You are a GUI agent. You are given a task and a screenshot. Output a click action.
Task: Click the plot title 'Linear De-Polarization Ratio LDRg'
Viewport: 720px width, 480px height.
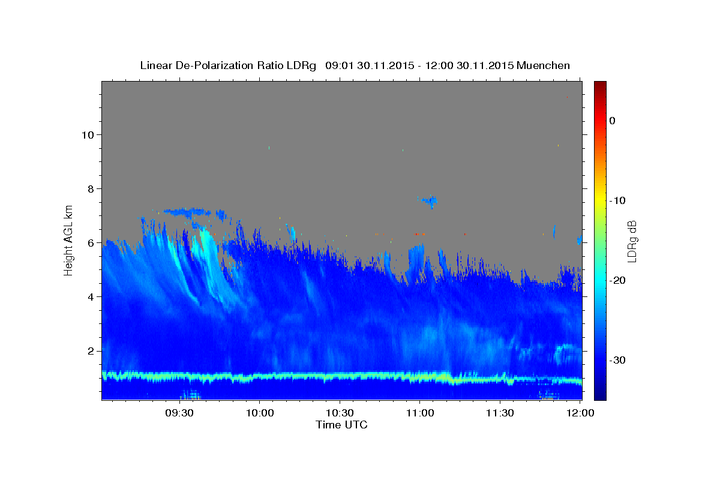pos(227,65)
